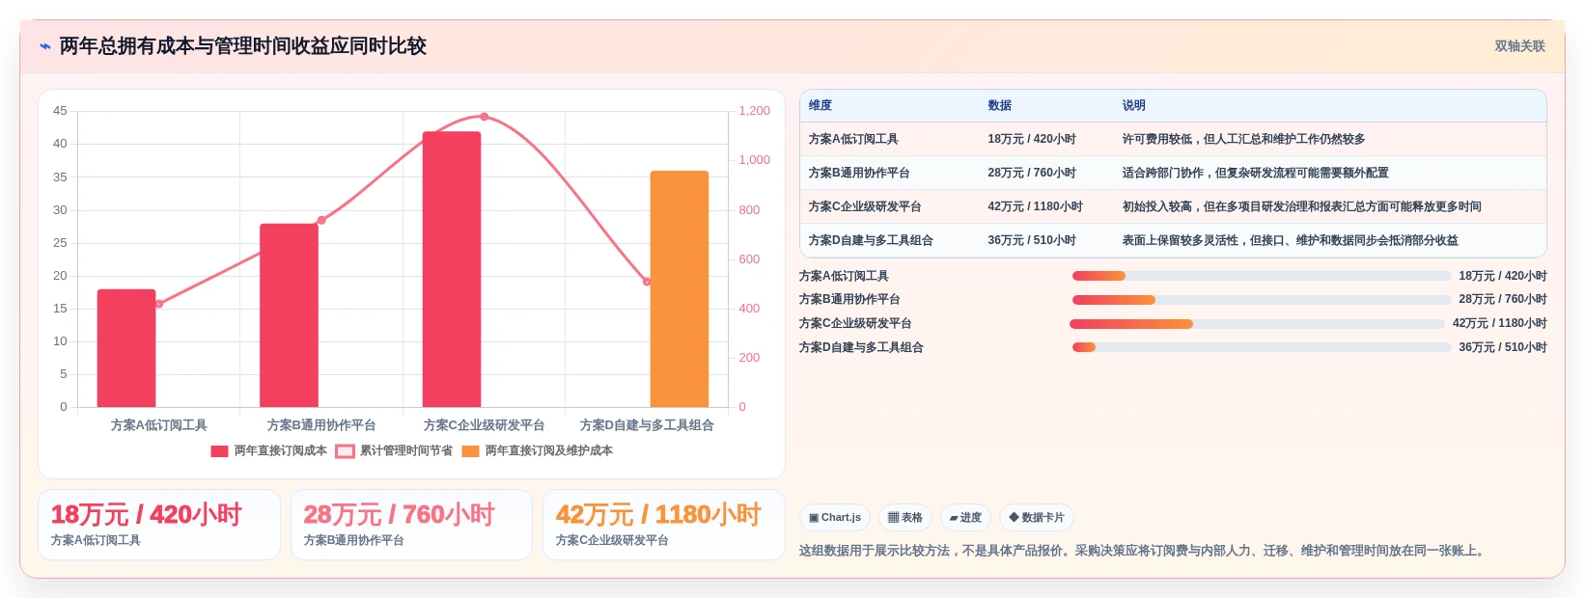This screenshot has width=1585, height=598.
Task: Click x-axis label 方案A低订阅工具
Action: point(159,425)
